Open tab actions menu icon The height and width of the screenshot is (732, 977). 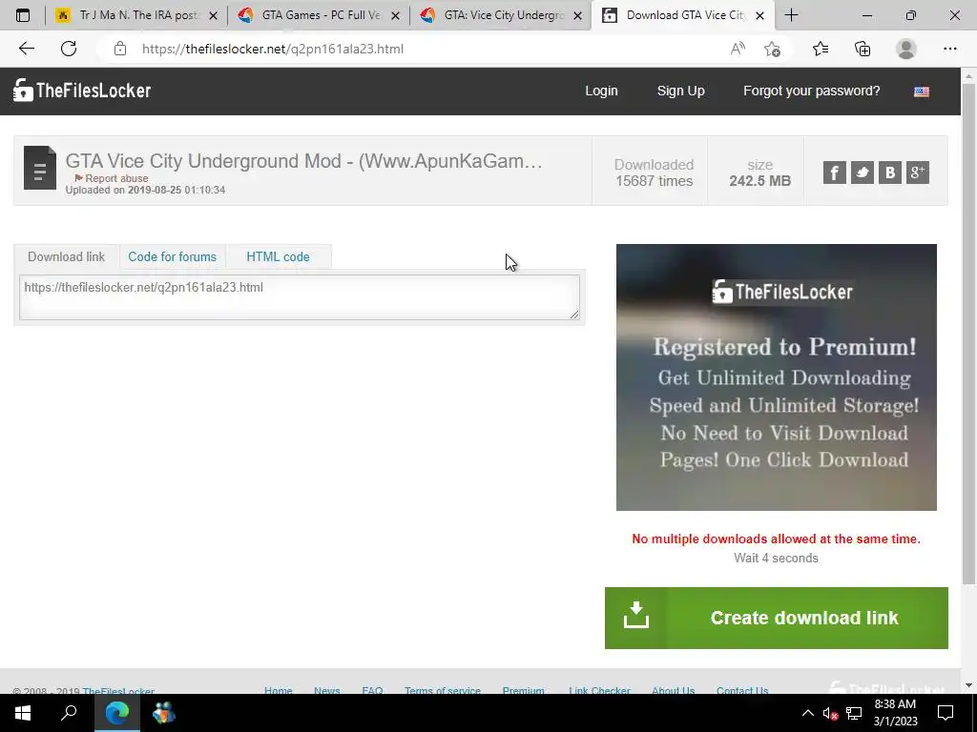[x=23, y=15]
